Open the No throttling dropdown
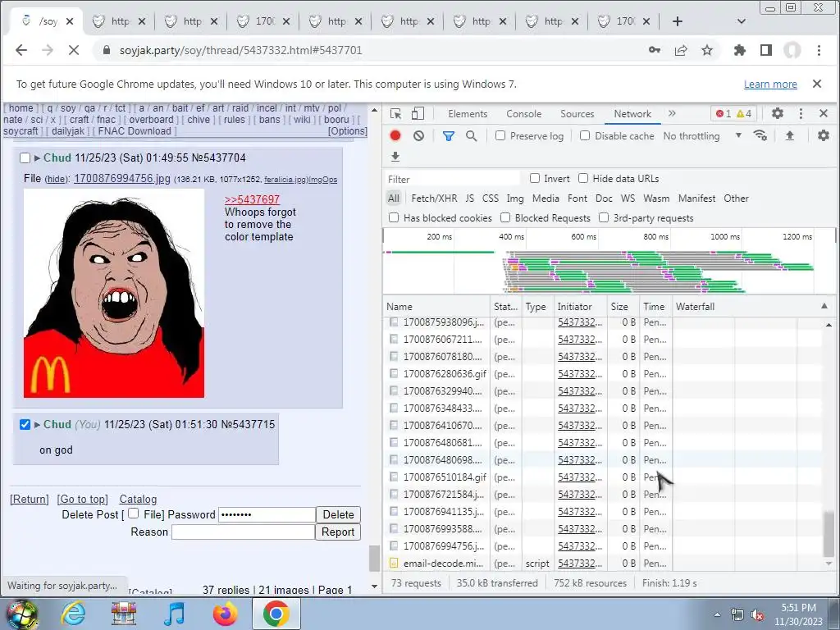The width and height of the screenshot is (840, 630). 702,135
